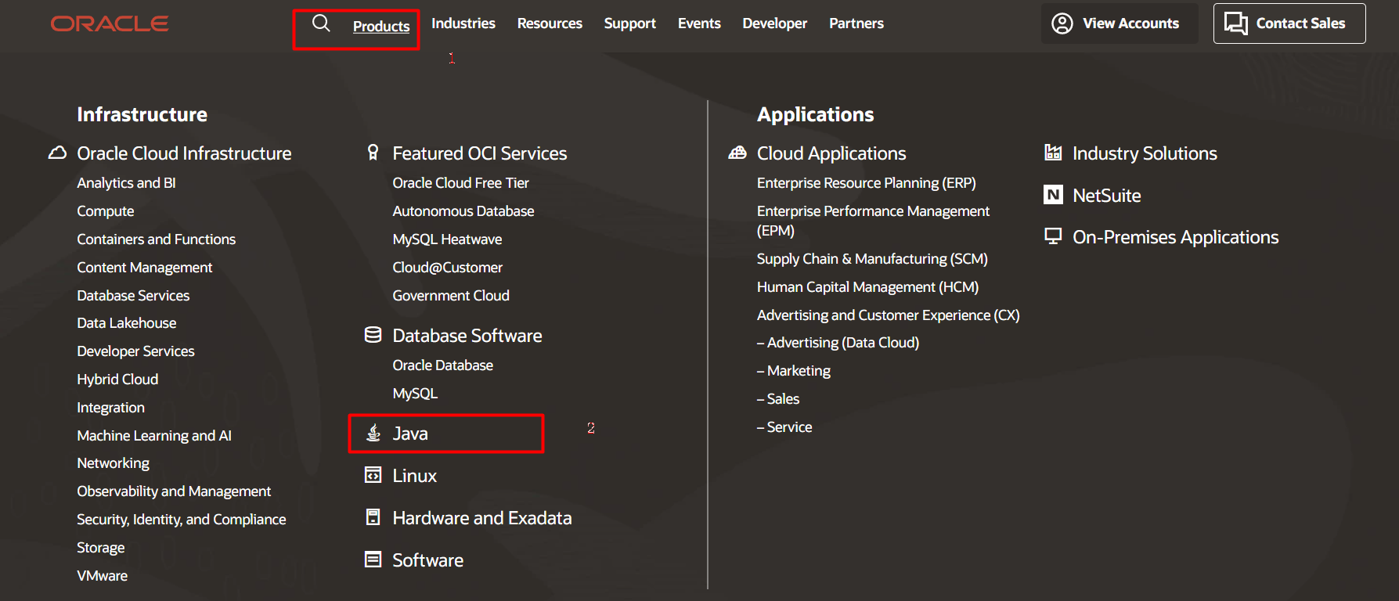Open the Service link

click(784, 427)
